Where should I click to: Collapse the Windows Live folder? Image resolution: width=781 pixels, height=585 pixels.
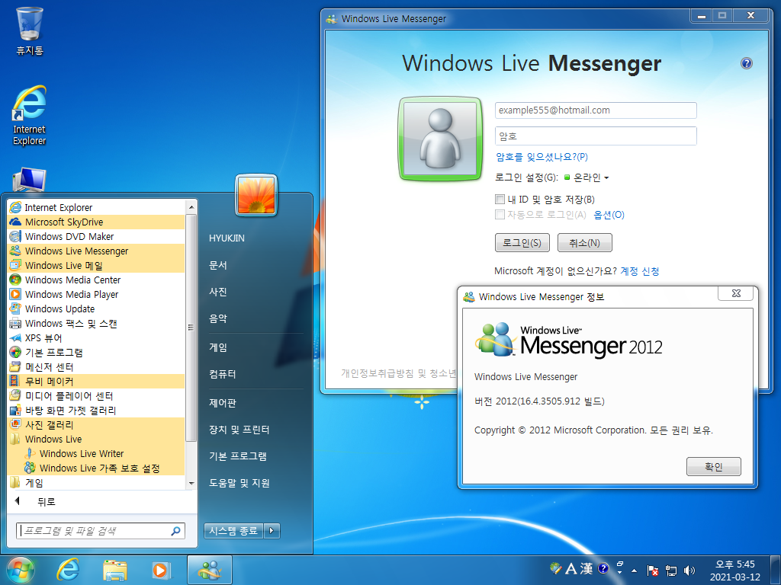point(97,439)
